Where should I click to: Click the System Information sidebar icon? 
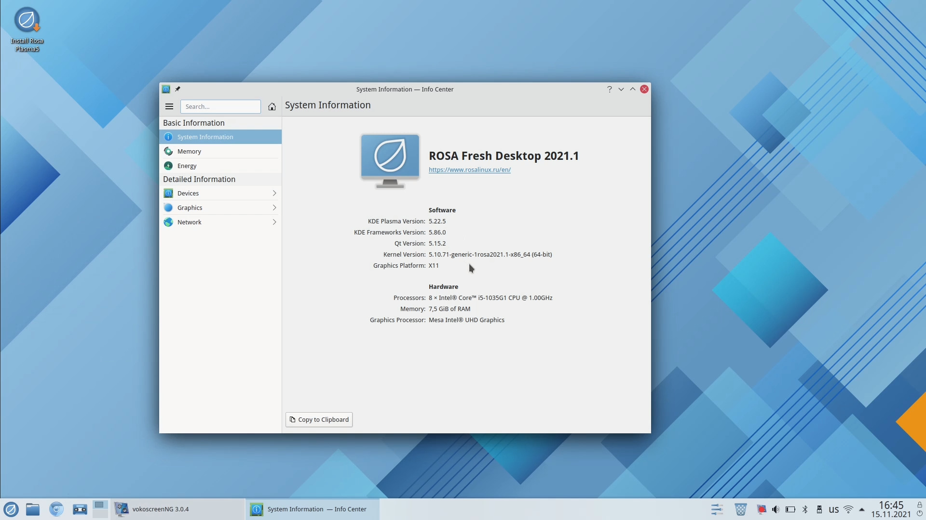168,137
